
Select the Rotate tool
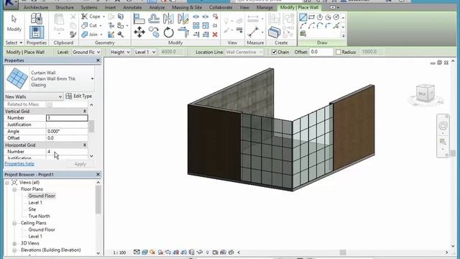[168, 32]
